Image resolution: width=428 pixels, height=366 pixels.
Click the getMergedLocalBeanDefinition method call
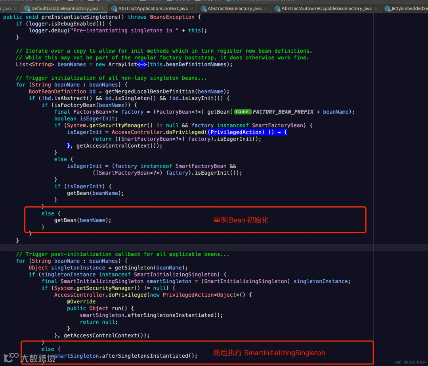click(x=150, y=91)
